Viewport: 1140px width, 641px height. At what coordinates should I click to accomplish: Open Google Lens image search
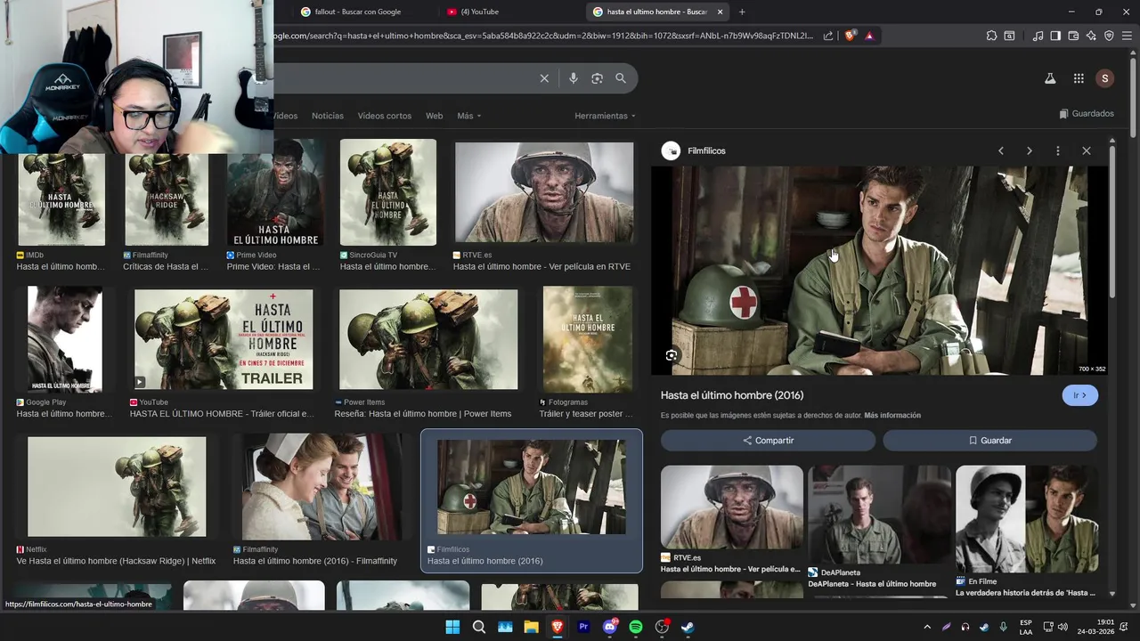[597, 78]
